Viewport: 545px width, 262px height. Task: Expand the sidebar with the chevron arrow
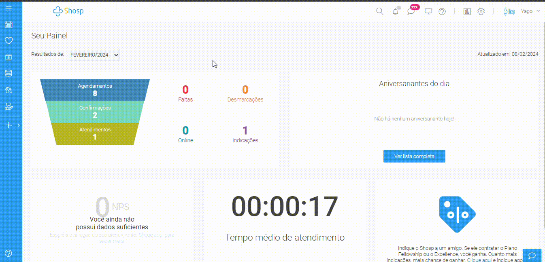pos(18,125)
